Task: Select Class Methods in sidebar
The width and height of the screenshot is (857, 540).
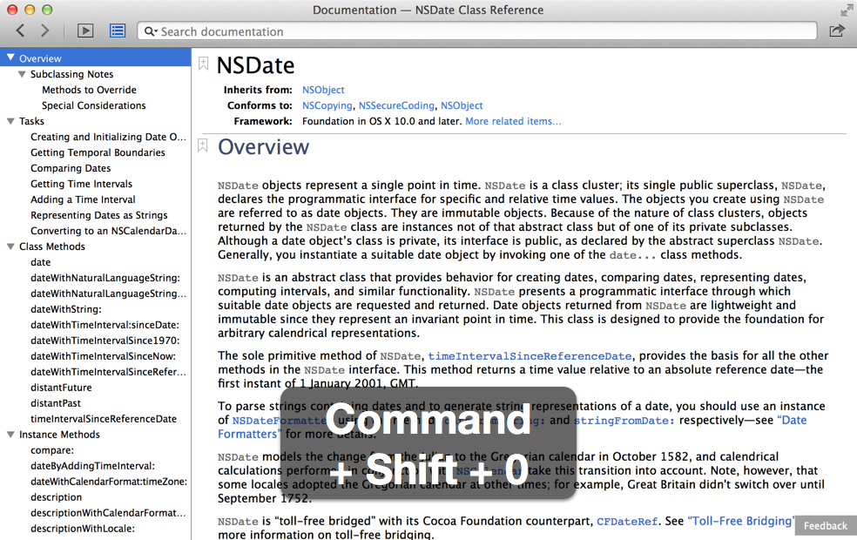Action: pyautogui.click(x=52, y=246)
